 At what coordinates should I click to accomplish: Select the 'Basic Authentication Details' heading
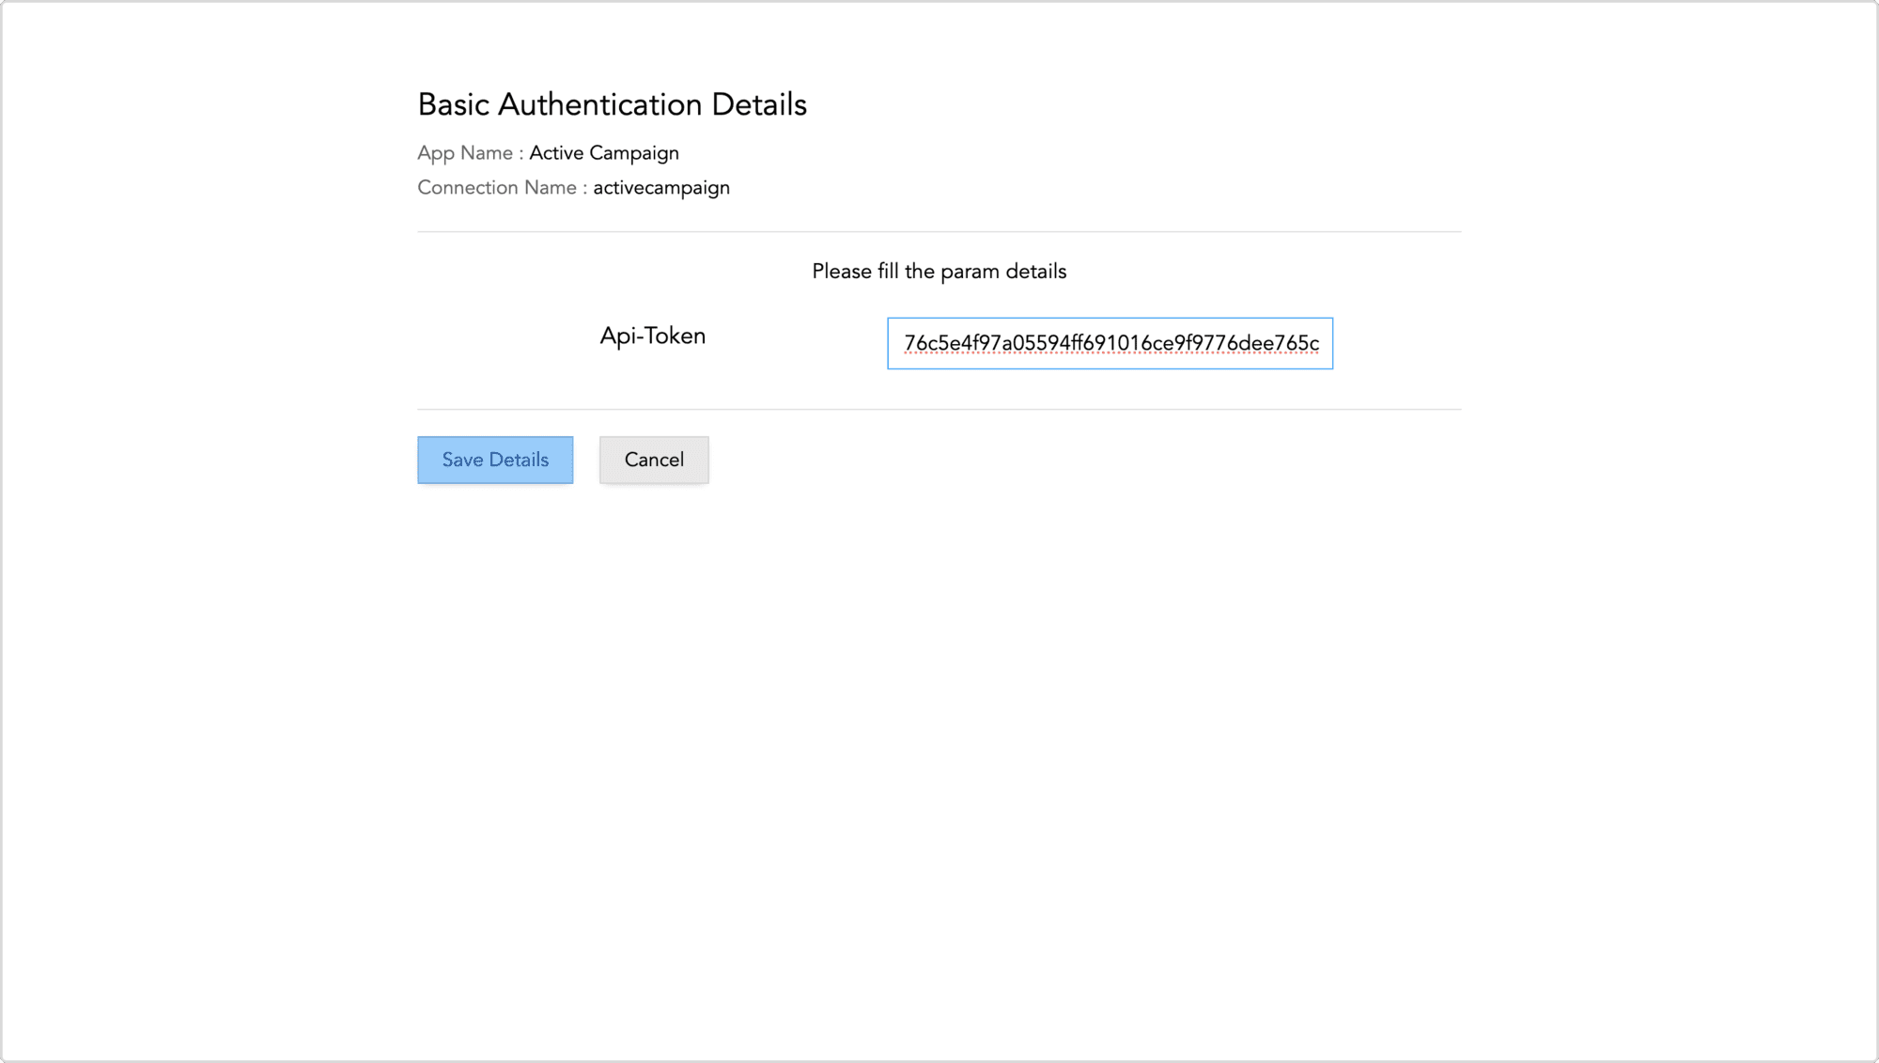point(613,104)
